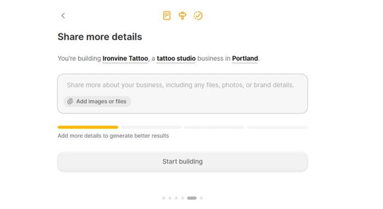Click the filled yellow progress bar segment
This screenshot has width=383, height=209.
pyautogui.click(x=88, y=127)
